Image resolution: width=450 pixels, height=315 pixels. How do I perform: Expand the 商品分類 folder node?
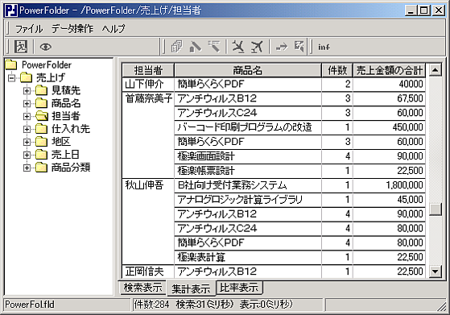pos(27,168)
